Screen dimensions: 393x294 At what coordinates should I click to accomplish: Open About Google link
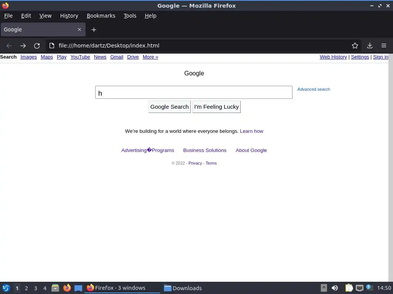coord(251,150)
